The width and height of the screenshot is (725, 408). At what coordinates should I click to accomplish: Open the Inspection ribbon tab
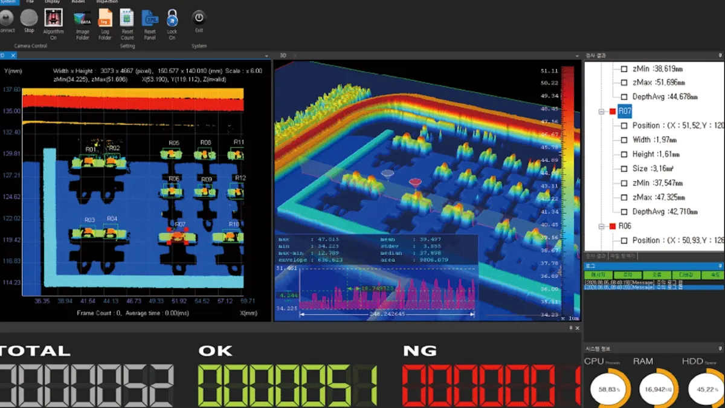(x=107, y=2)
